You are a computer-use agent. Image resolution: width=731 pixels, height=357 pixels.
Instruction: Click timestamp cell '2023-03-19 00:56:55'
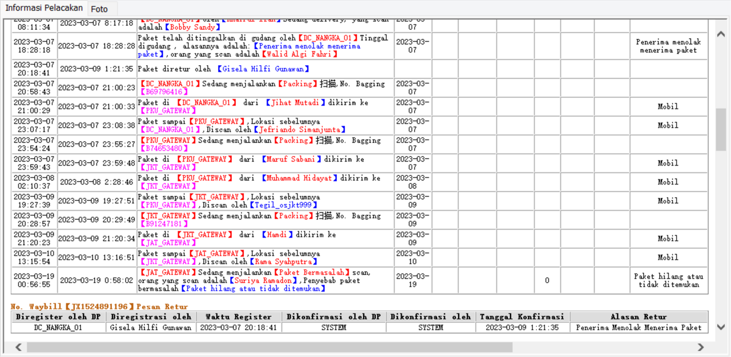tap(34, 280)
